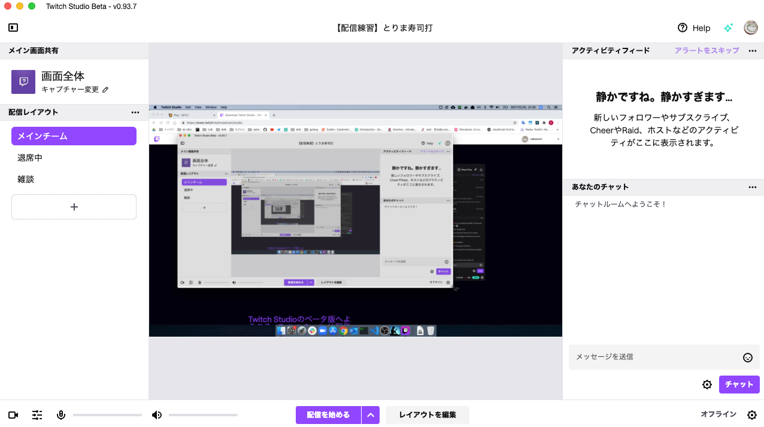764x427 pixels.
Task: Open the user profile avatar menu
Action: coord(751,28)
